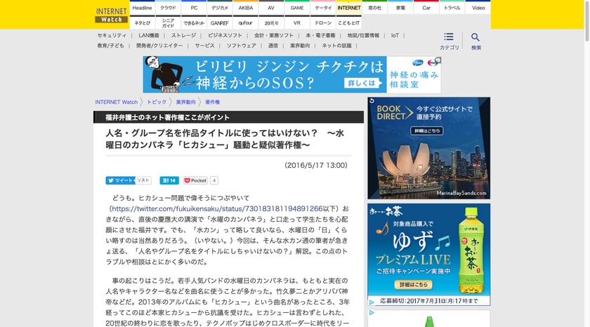Open the トラベル tab
Viewport: 590px width, 327px height.
click(452, 8)
